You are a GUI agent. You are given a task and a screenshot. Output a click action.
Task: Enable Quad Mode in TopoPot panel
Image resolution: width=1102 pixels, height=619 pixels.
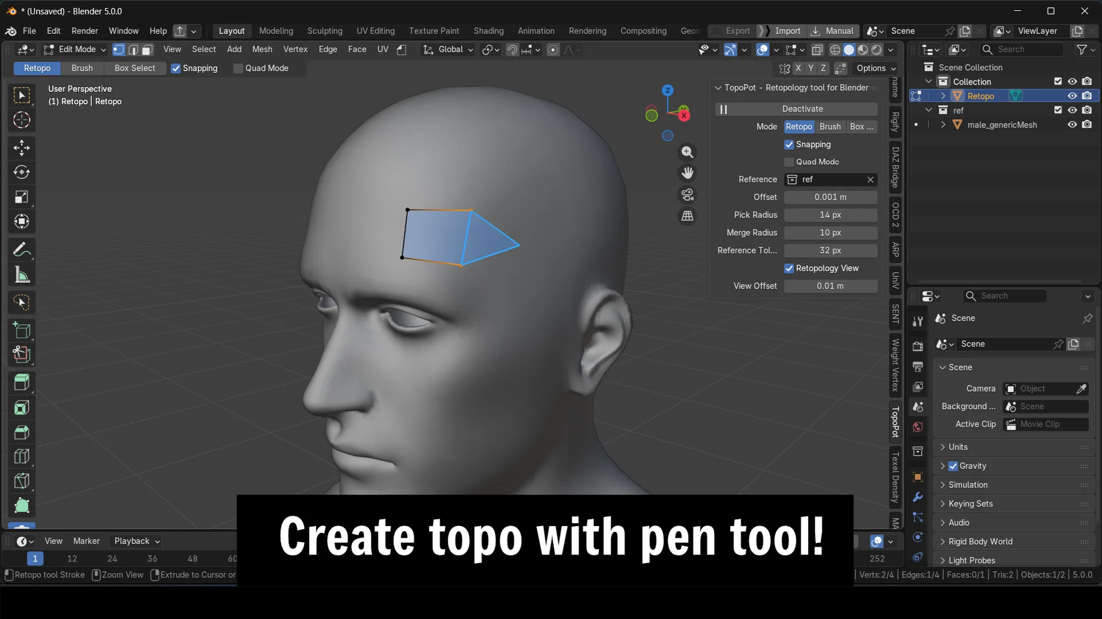coord(789,162)
